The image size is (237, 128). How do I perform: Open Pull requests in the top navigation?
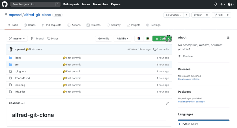point(71,4)
